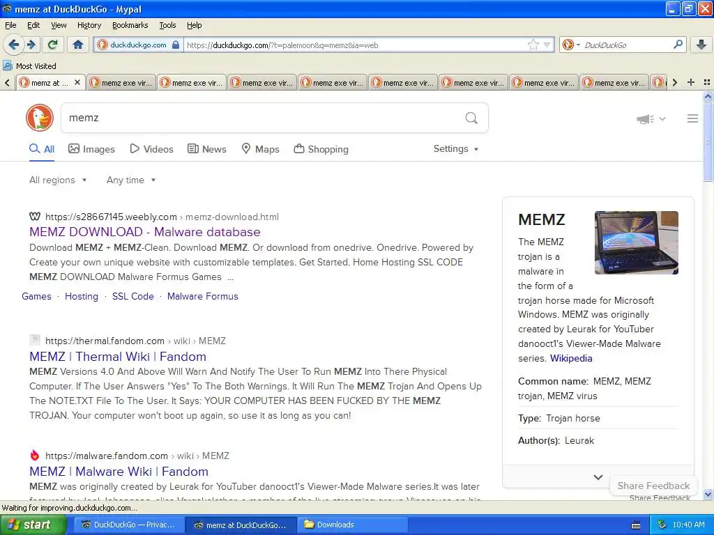Click the weebly.com result URL
This screenshot has width=714, height=535.
[162, 217]
